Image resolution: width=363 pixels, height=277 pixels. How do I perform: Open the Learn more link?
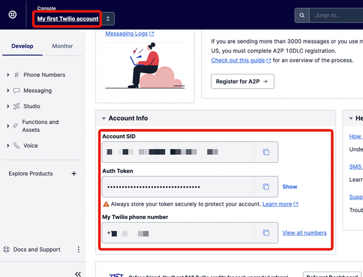[277, 204]
